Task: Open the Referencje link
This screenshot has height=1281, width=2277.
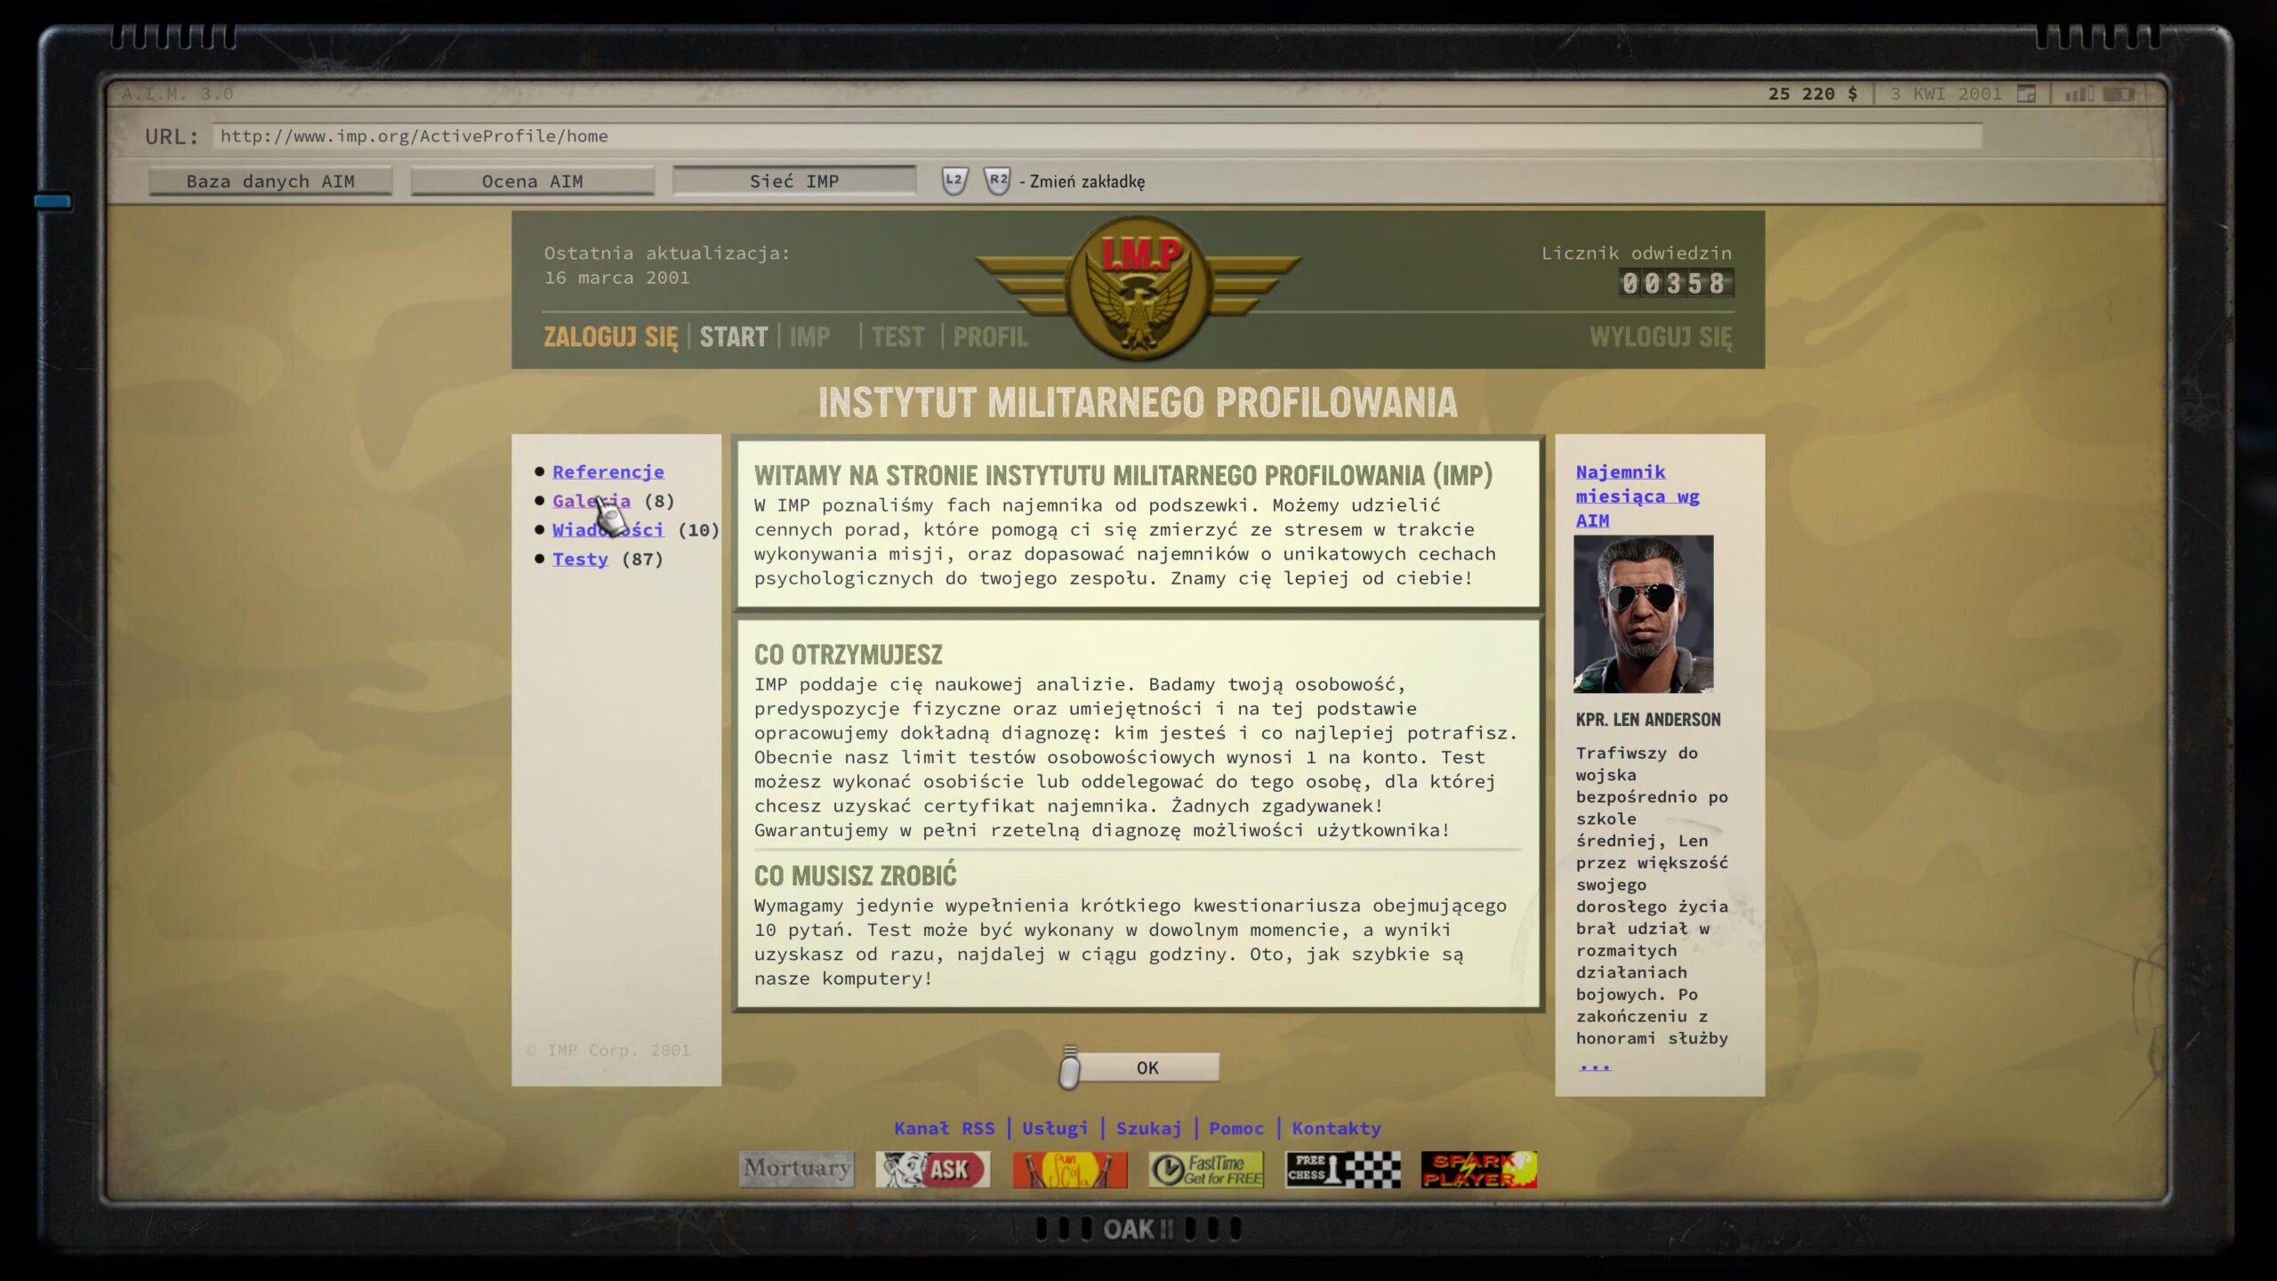Action: 608,471
